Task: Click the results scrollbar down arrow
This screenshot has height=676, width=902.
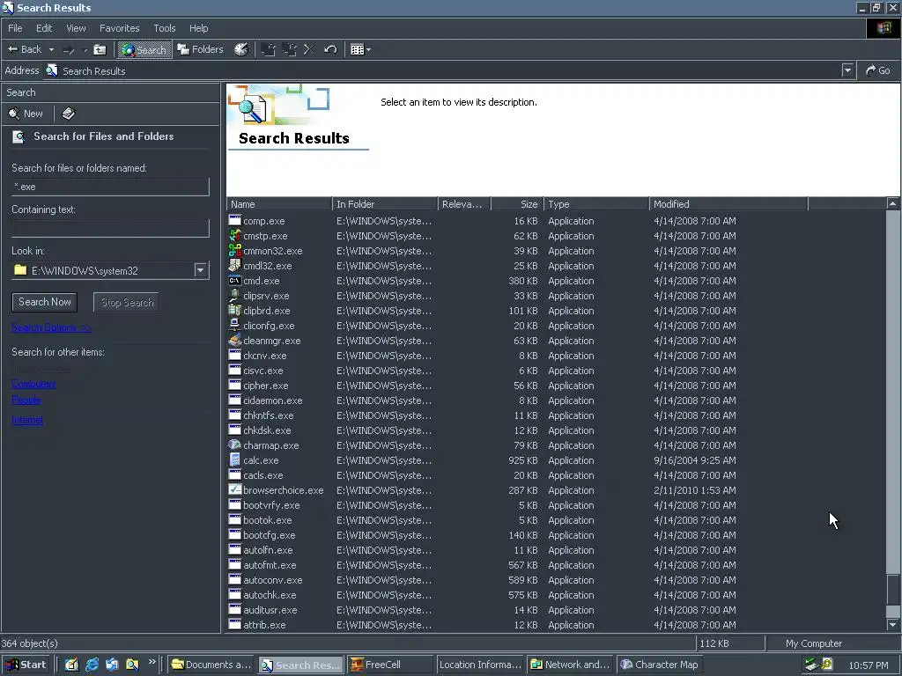Action: coord(893,624)
